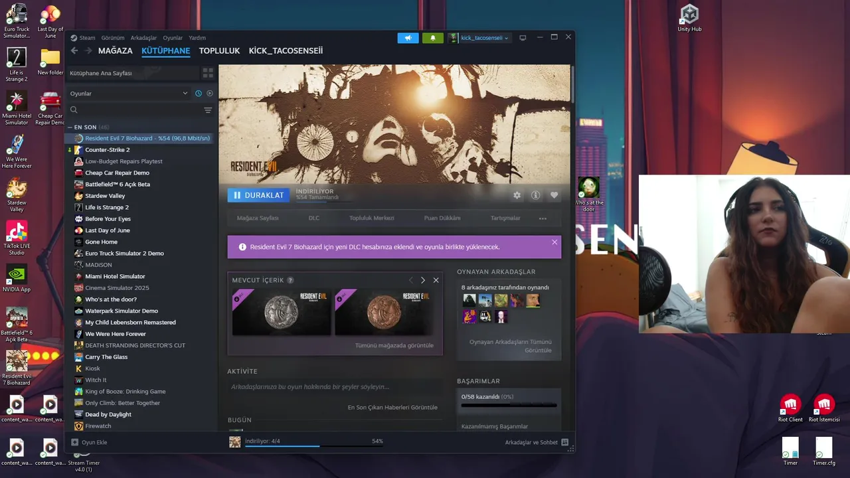850x478 pixels.
Task: Click the activity comment input field
Action: (335, 386)
